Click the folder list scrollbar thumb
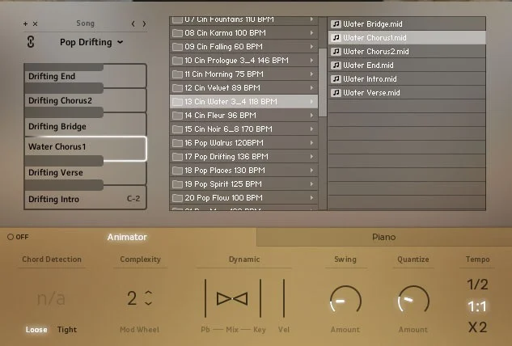 pos(323,82)
